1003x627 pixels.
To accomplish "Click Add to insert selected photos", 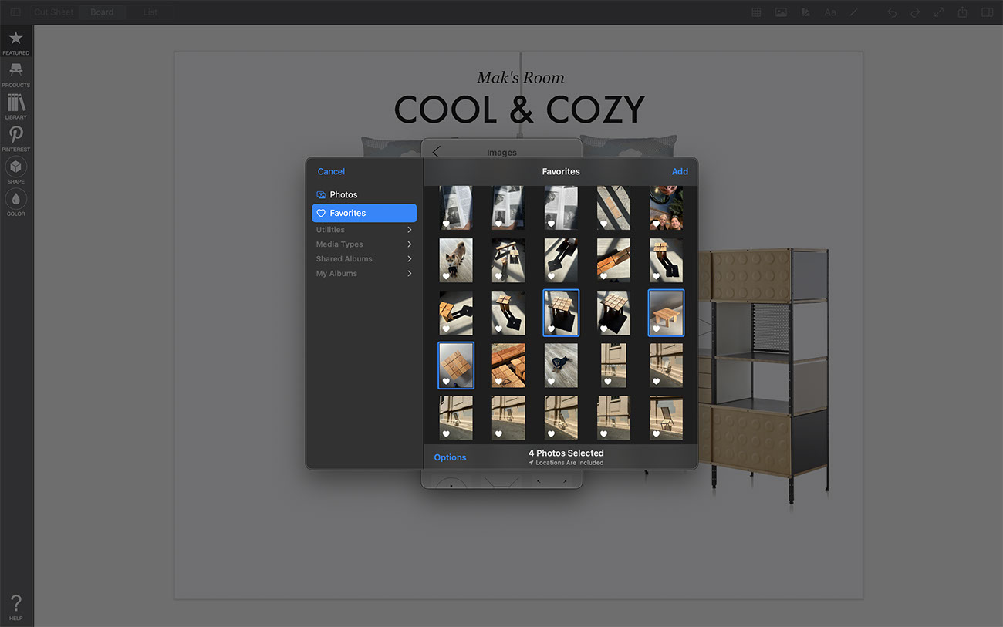I will (x=679, y=171).
